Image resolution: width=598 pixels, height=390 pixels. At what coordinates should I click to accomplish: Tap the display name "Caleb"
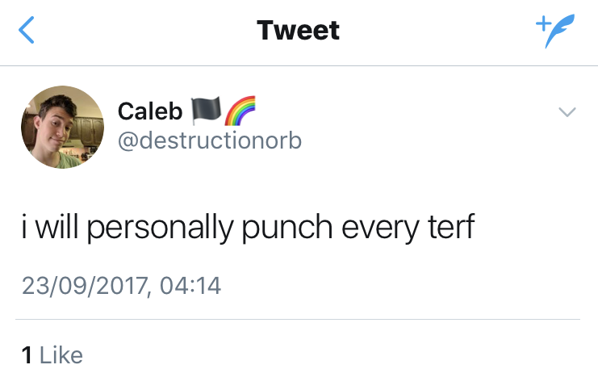(150, 111)
